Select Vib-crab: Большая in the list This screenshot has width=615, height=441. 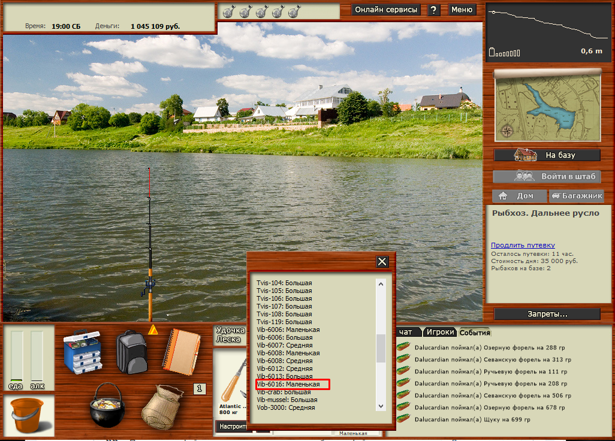284,392
